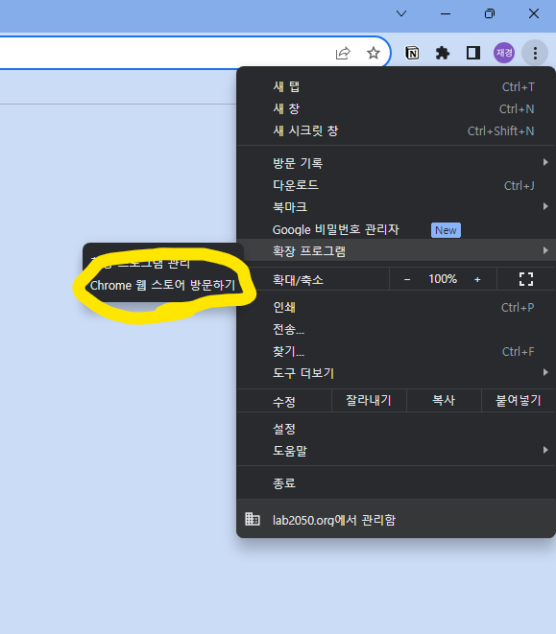Click lab2050.org에서 관리함 entry
Image resolution: width=556 pixels, height=634 pixels.
coord(396,519)
